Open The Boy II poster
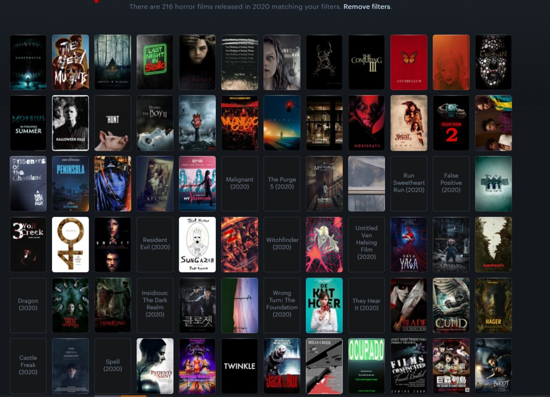 pyautogui.click(x=155, y=123)
